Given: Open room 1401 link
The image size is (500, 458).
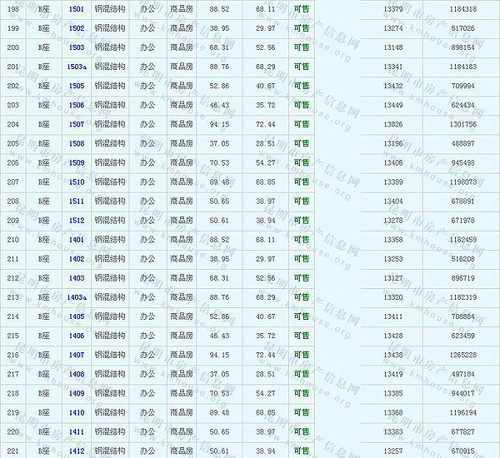Looking at the screenshot, I should point(77,240).
